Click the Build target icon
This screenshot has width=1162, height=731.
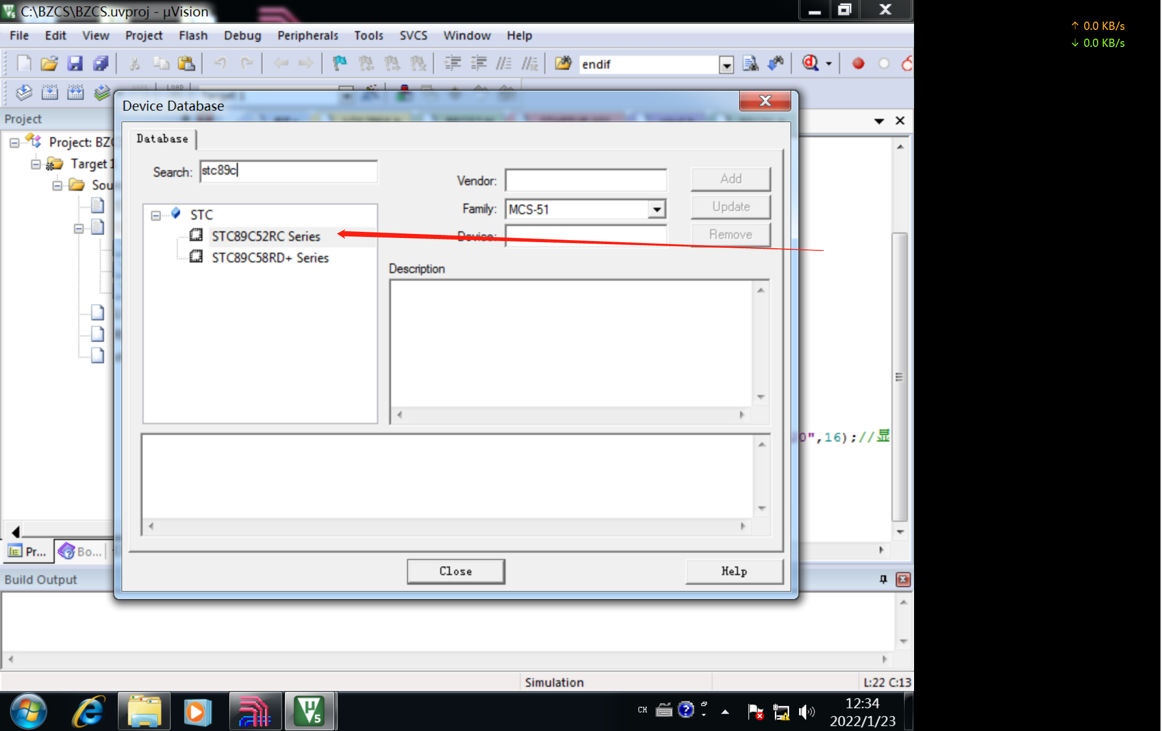tap(49, 92)
